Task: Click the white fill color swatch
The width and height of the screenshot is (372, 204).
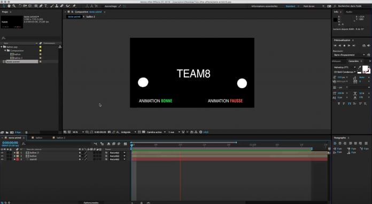Action: pos(365,68)
